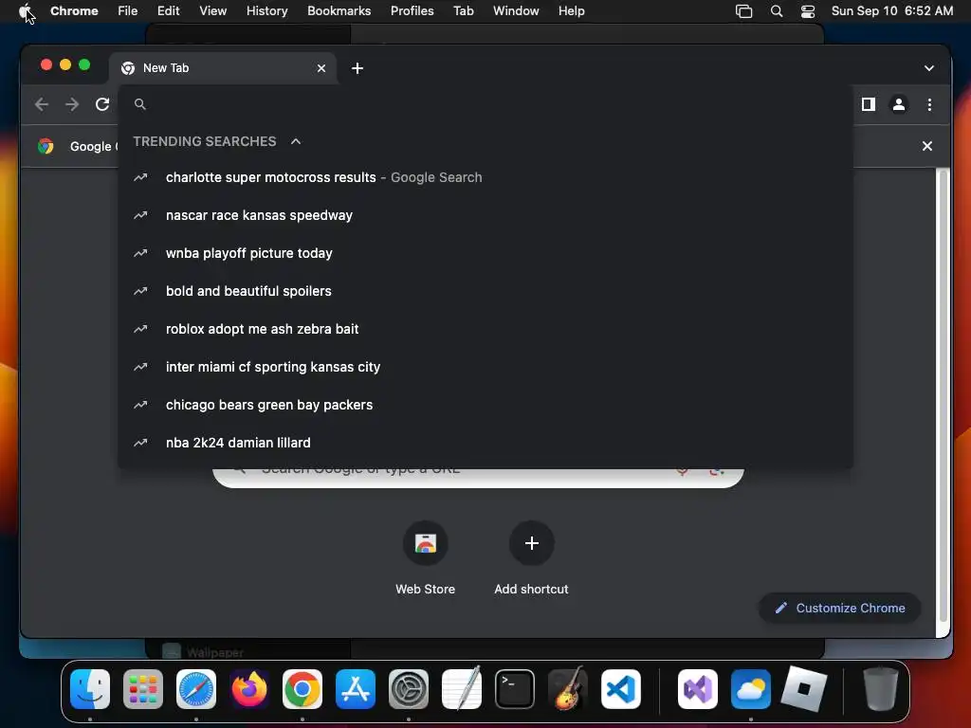This screenshot has width=971, height=728.
Task: Launch Visual Studio Code from the Dock
Action: click(x=621, y=689)
